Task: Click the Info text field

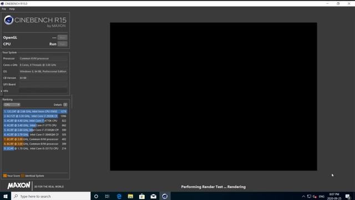Action: pyautogui.click(x=43, y=91)
